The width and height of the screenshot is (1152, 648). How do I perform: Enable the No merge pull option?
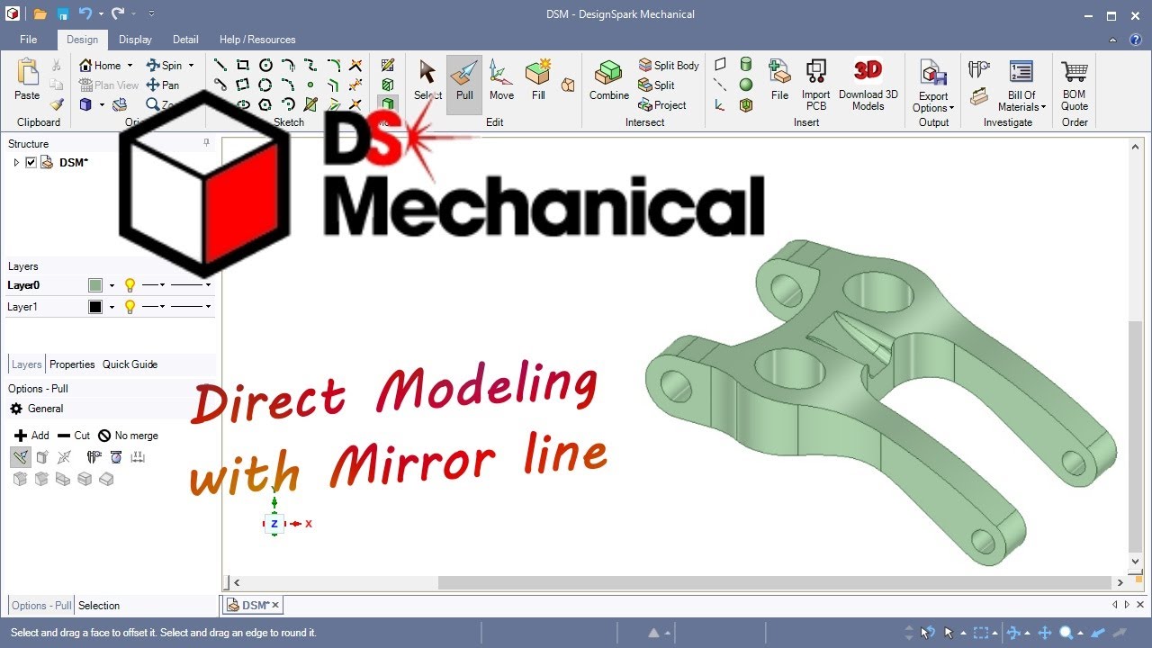[128, 436]
